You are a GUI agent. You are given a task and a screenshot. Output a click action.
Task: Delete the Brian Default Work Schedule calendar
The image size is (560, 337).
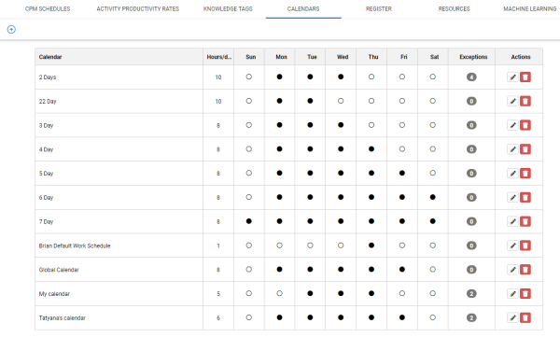click(x=525, y=246)
